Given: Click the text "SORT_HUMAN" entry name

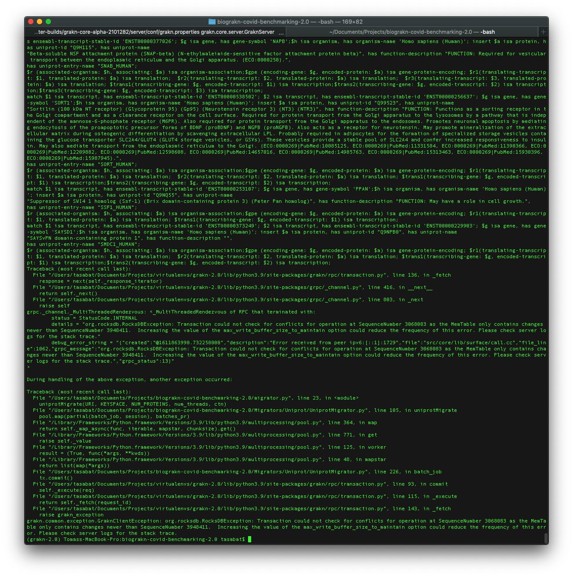Looking at the screenshot, I should 115,164.
